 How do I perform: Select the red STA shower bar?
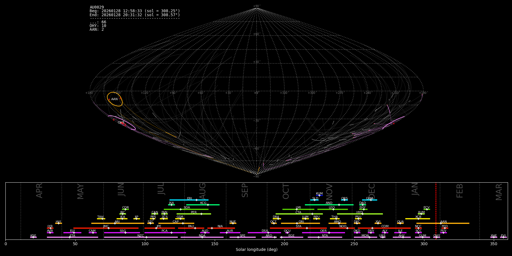[x=287, y=228]
